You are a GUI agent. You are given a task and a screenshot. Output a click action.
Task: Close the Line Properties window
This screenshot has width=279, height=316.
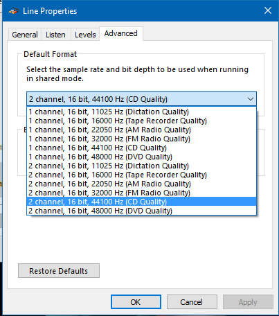[x=268, y=10]
